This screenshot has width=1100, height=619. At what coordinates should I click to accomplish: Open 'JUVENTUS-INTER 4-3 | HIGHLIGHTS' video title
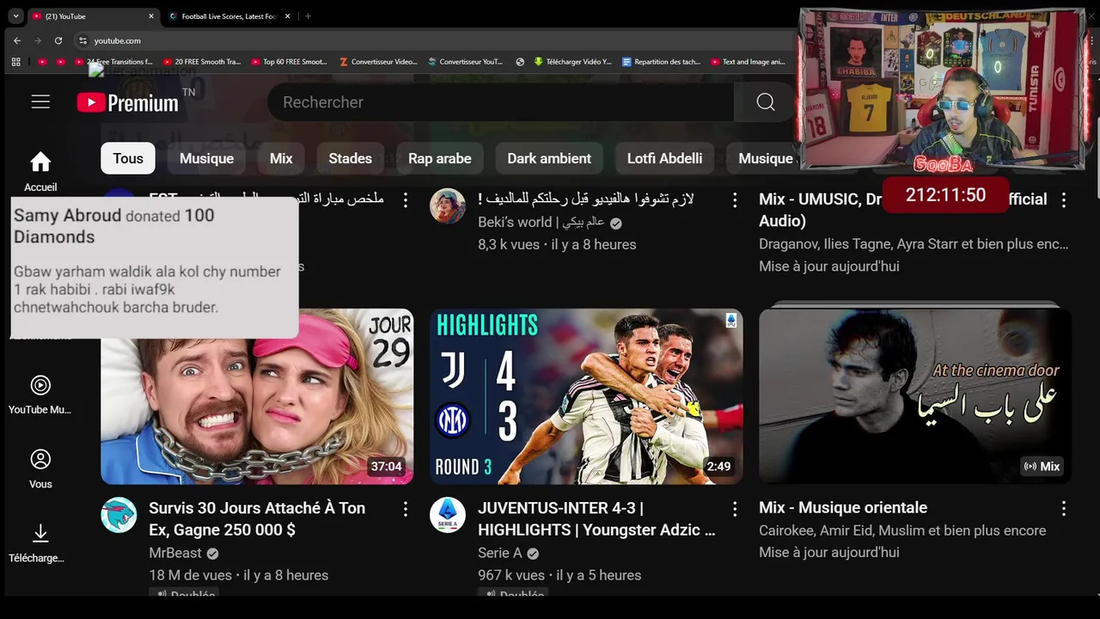[x=596, y=518]
